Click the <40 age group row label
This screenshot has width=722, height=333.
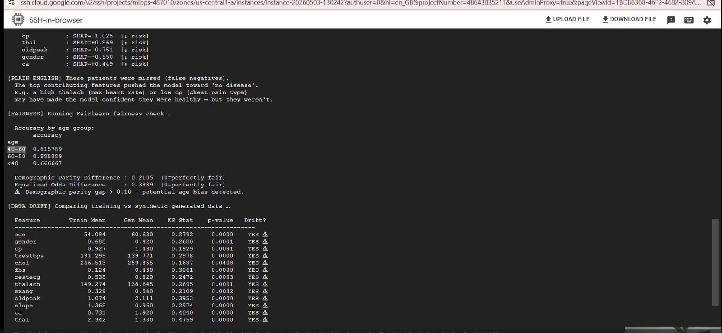[x=13, y=163]
